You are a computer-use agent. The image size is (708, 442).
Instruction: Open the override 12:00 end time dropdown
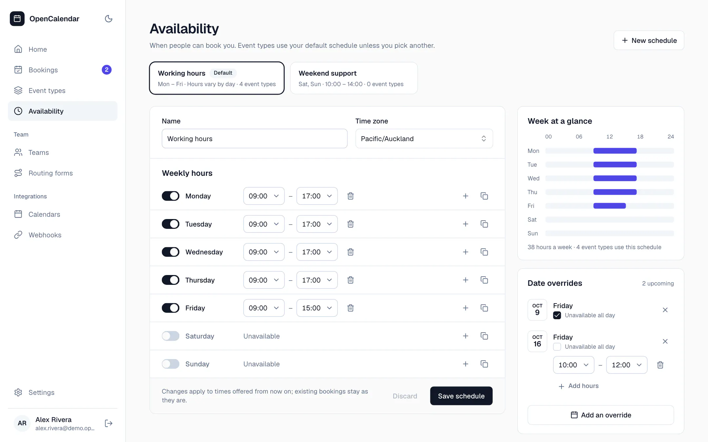tap(627, 365)
